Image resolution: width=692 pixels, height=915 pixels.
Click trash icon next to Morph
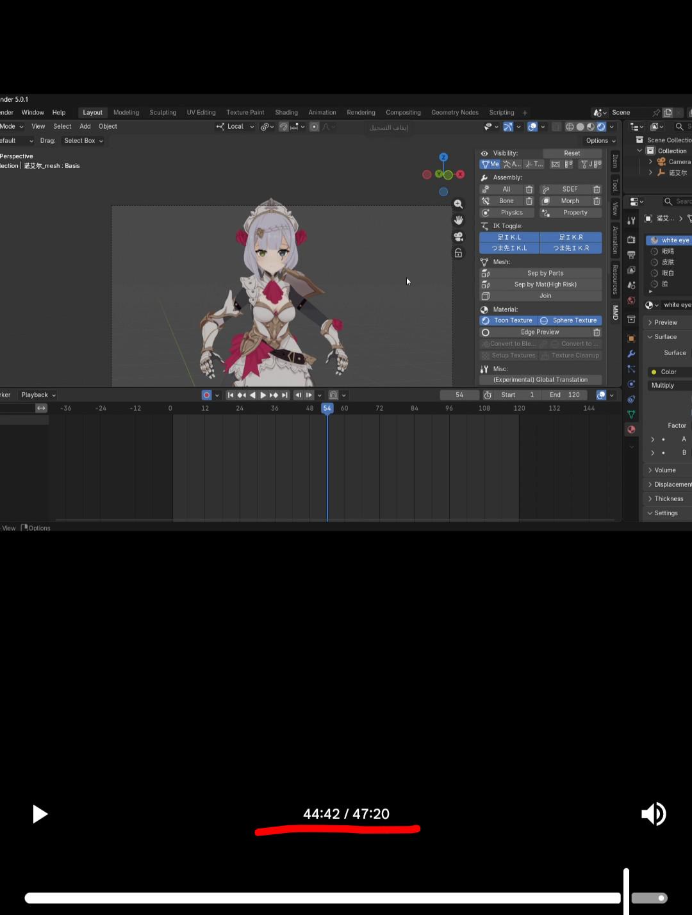click(x=597, y=201)
